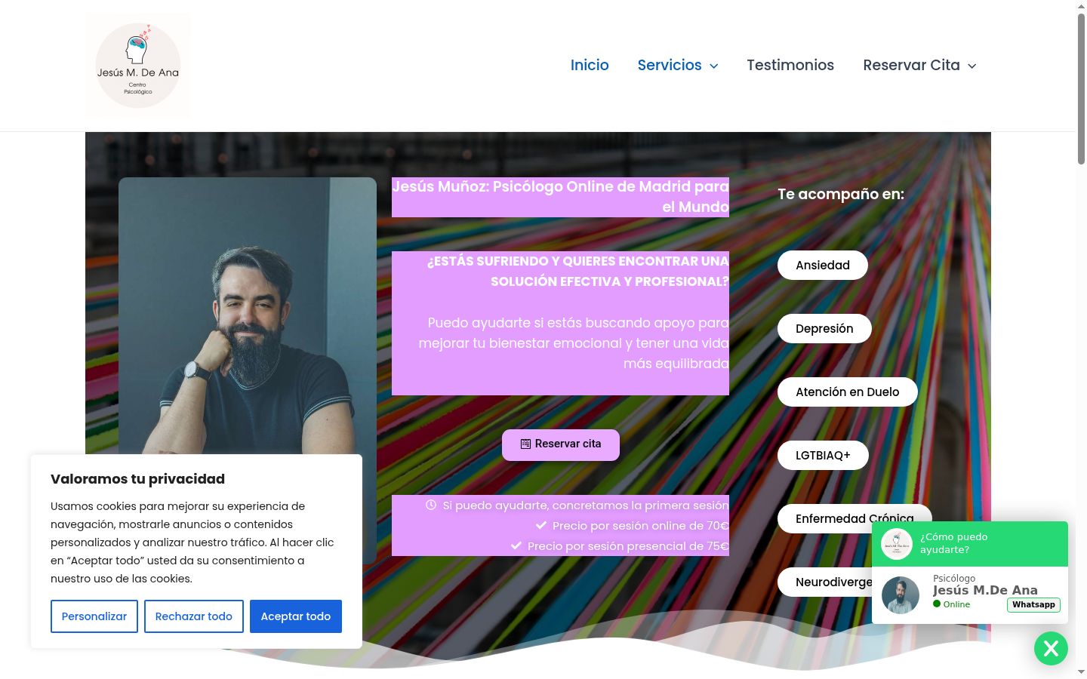The width and height of the screenshot is (1087, 679).
Task: Click the checkmark next to the 70€ online price
Action: click(541, 525)
